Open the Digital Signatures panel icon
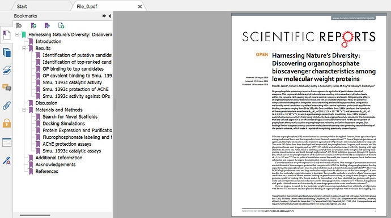The image size is (391, 218). click(7, 160)
